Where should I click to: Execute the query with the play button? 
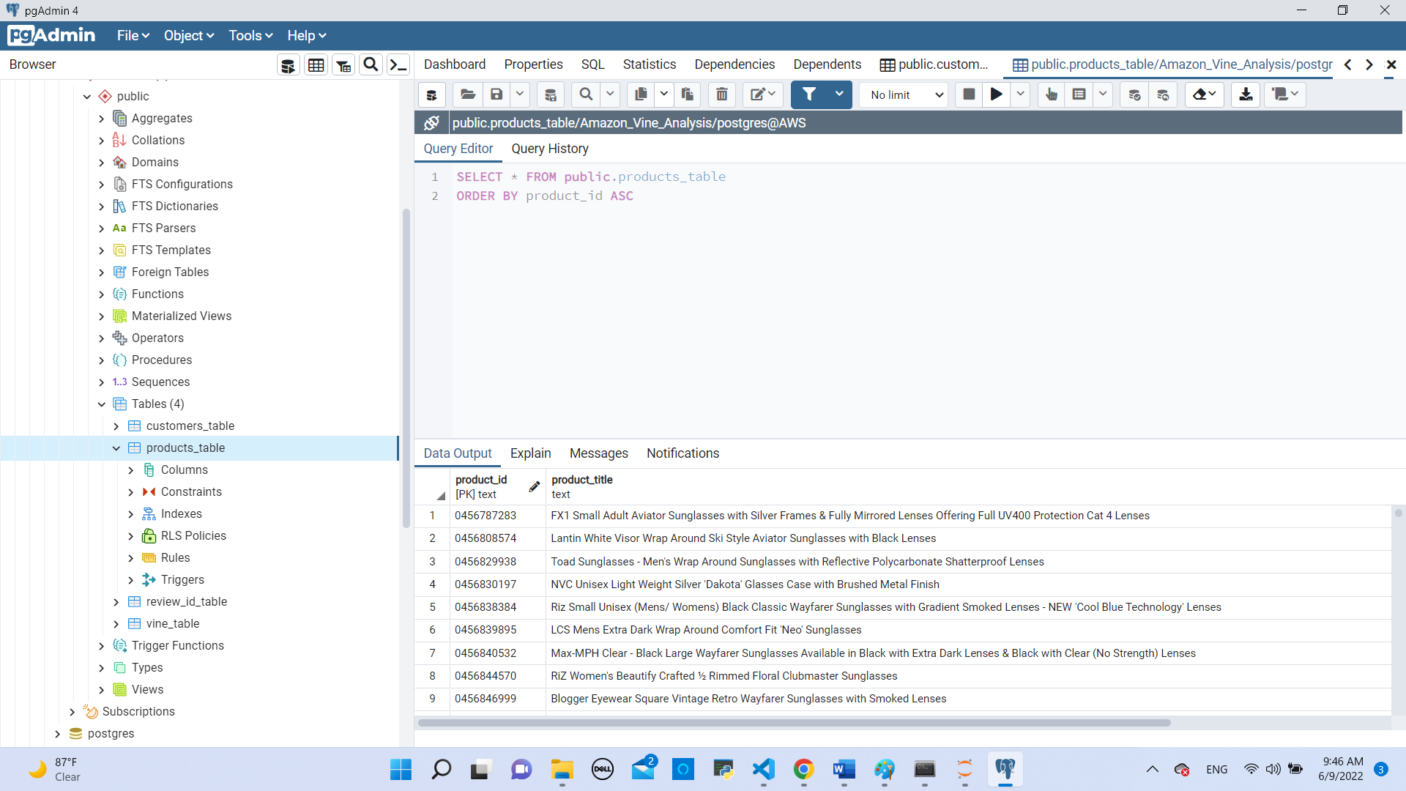point(996,94)
